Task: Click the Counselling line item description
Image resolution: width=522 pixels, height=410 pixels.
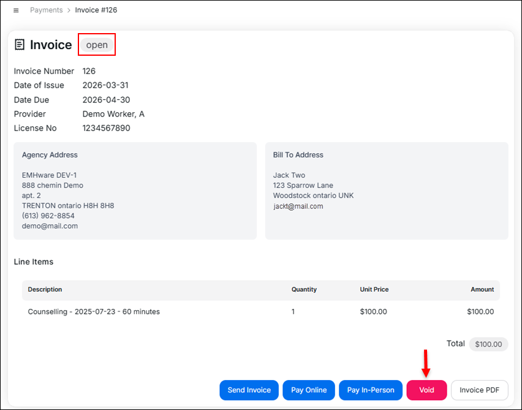Action: 94,312
